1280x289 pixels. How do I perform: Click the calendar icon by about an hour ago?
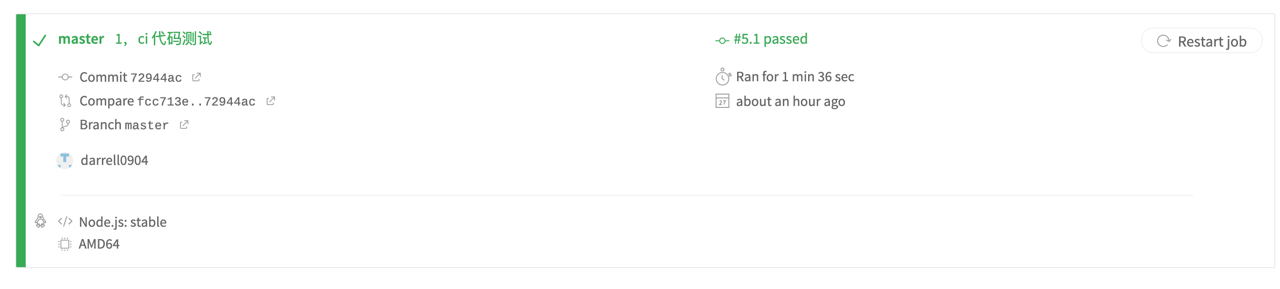pos(722,102)
